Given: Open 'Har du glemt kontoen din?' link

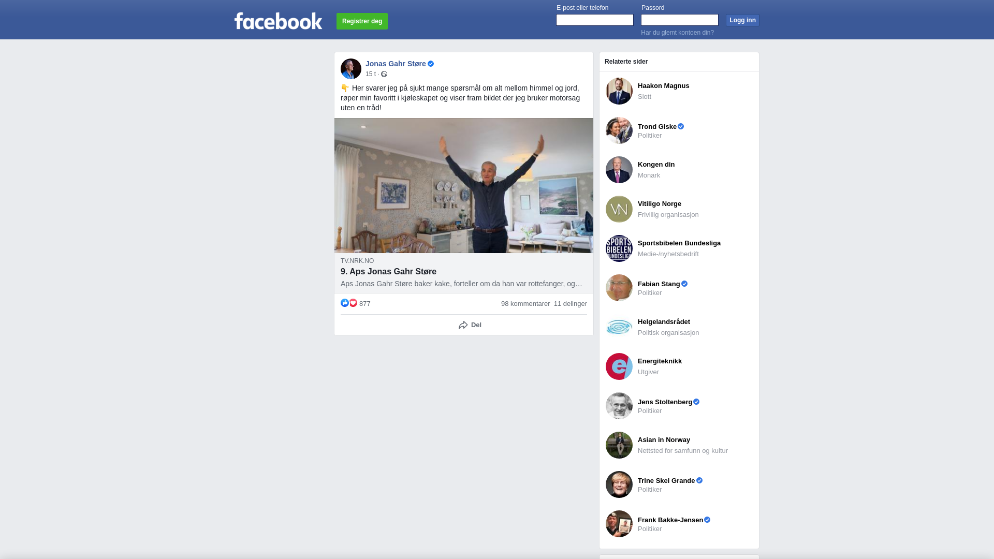Looking at the screenshot, I should point(677,33).
